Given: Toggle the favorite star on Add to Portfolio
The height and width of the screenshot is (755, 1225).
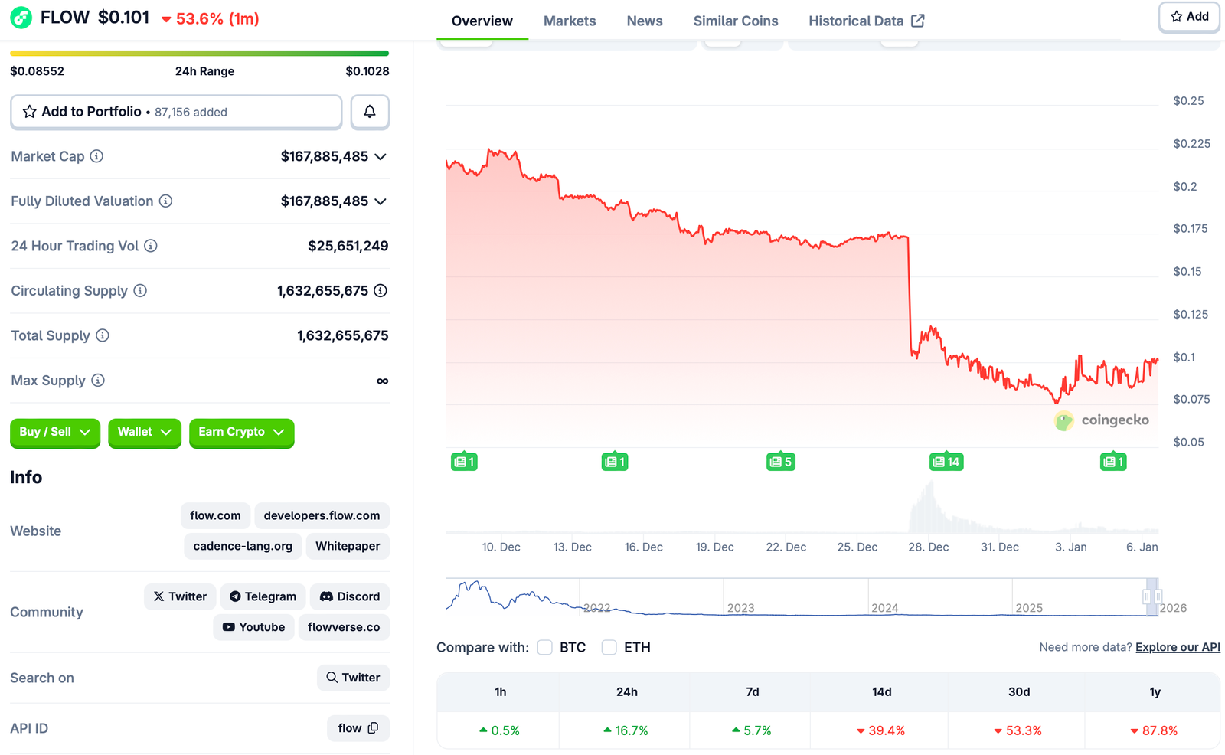Looking at the screenshot, I should coord(29,112).
